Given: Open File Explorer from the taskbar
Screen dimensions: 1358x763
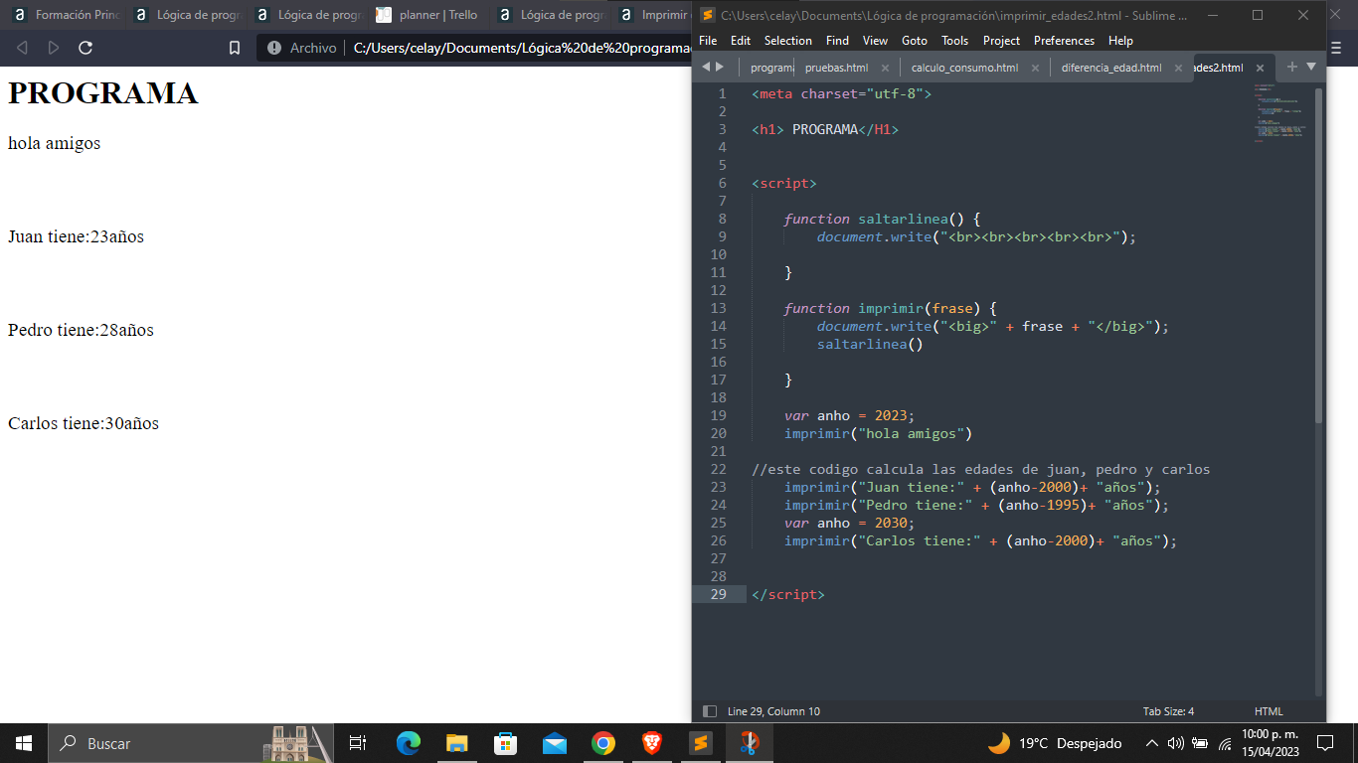Looking at the screenshot, I should pos(456,743).
